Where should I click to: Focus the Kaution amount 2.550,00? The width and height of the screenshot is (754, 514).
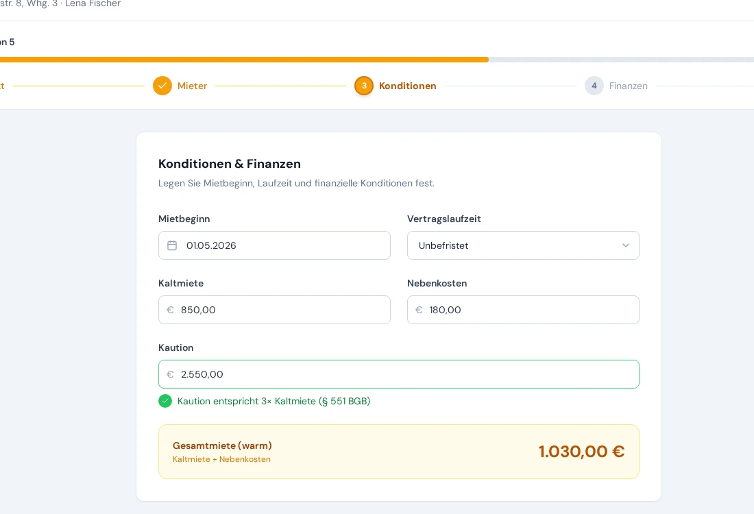[x=404, y=374]
